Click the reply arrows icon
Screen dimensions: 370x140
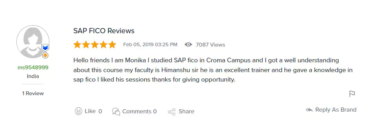coord(309,110)
